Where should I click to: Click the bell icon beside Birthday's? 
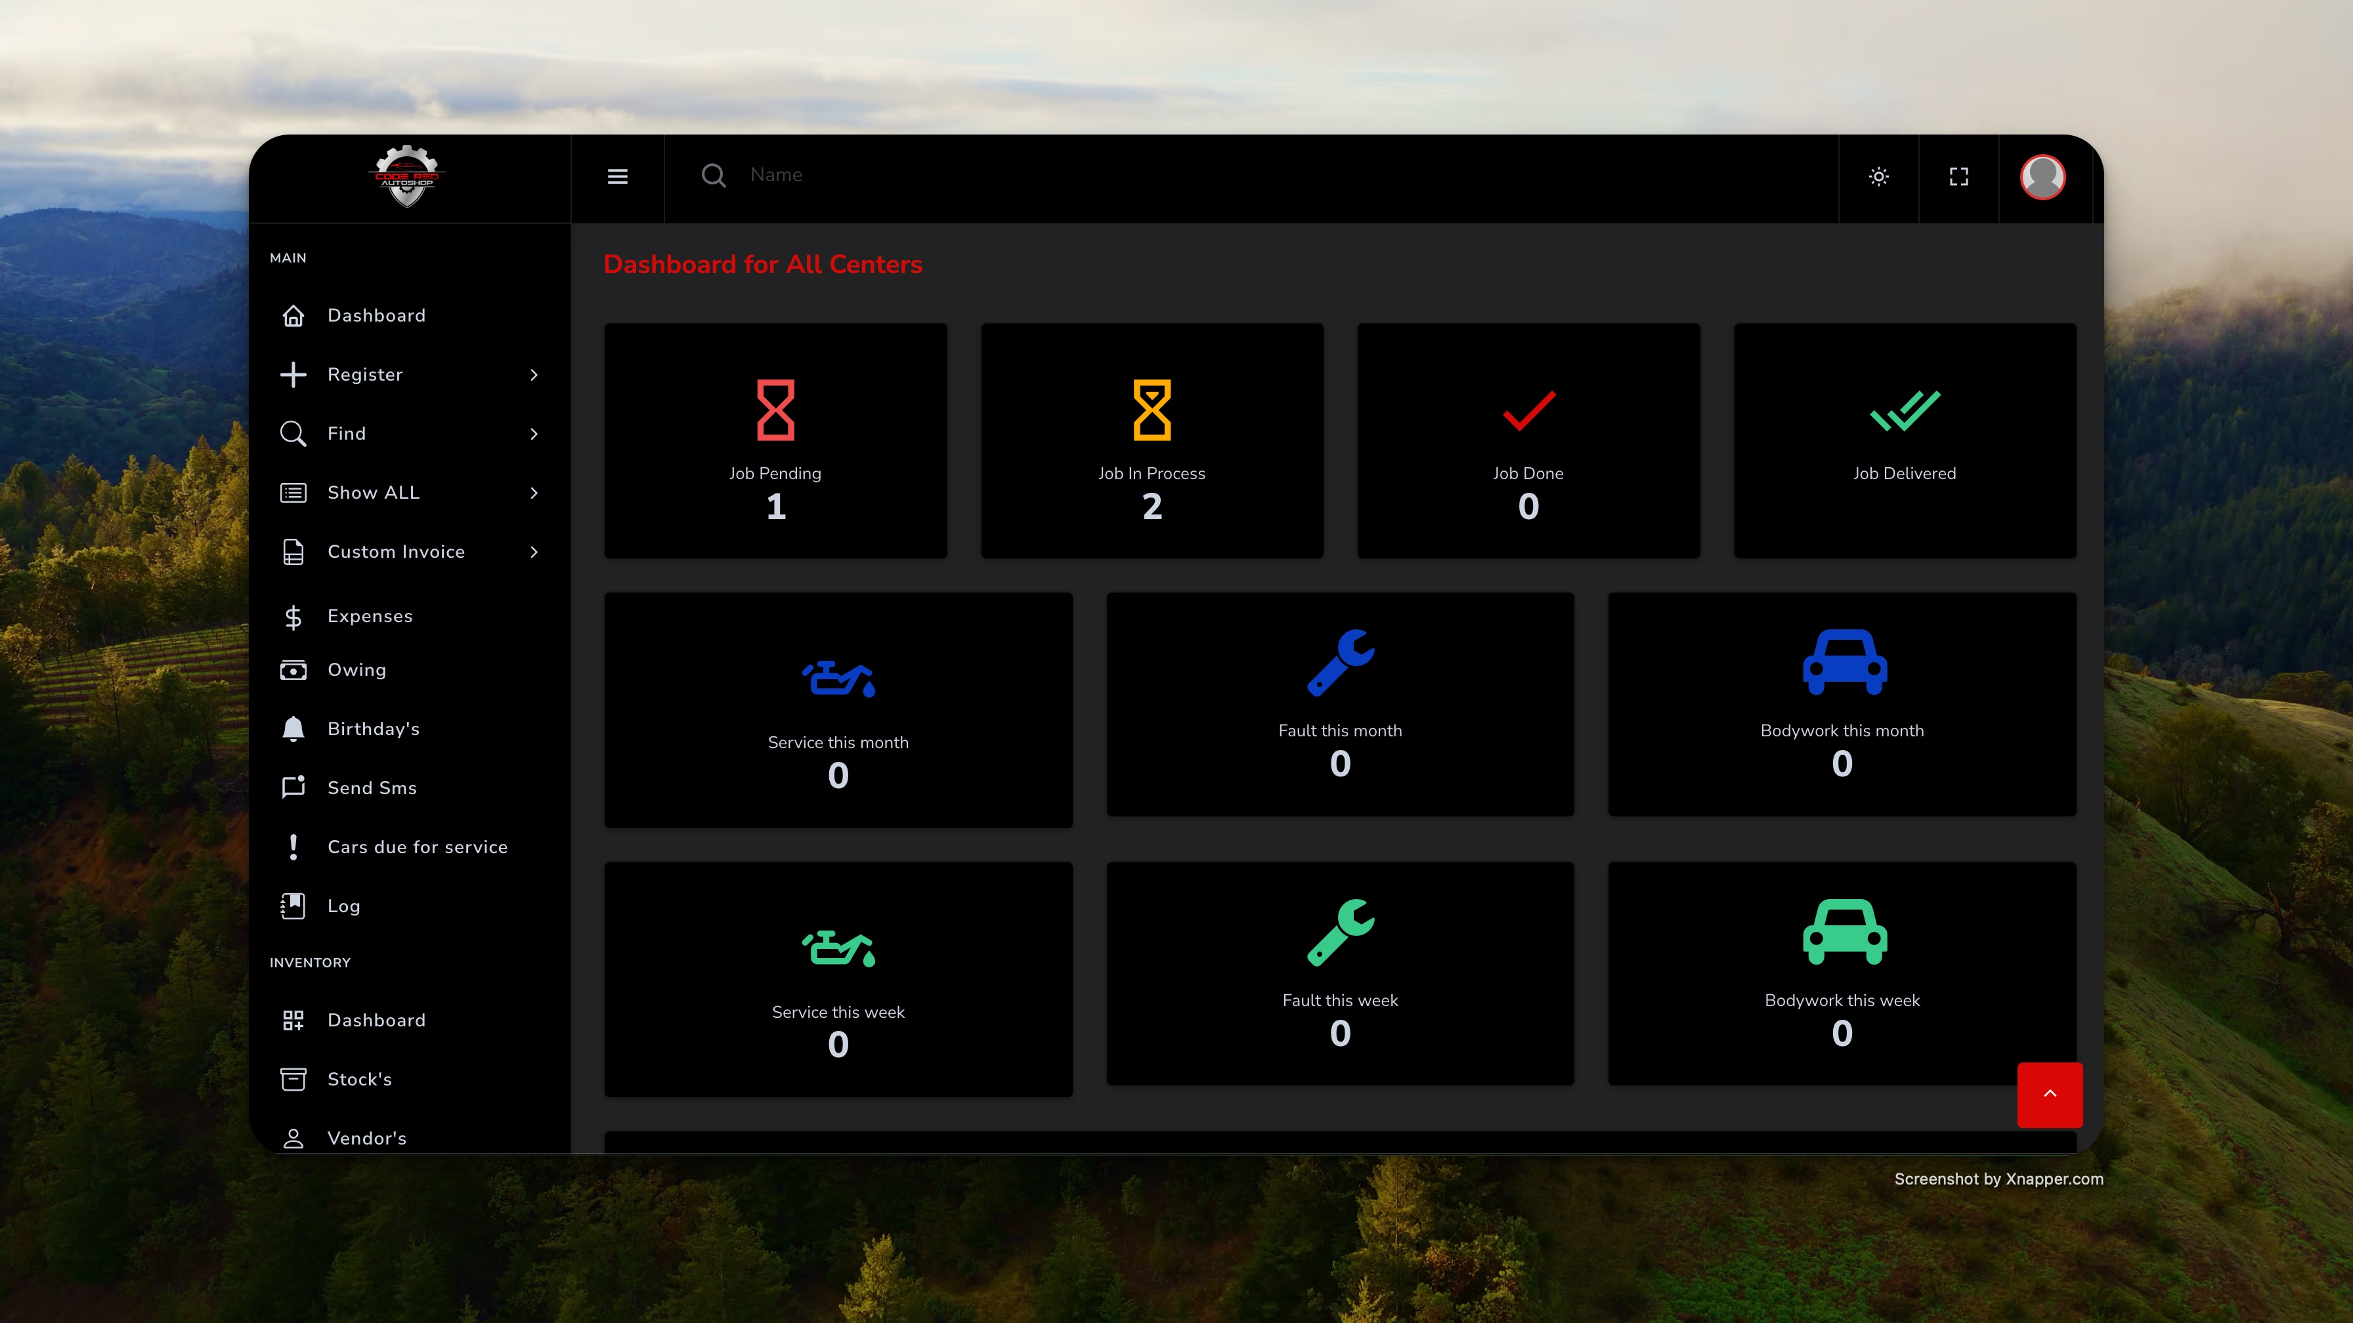point(293,728)
